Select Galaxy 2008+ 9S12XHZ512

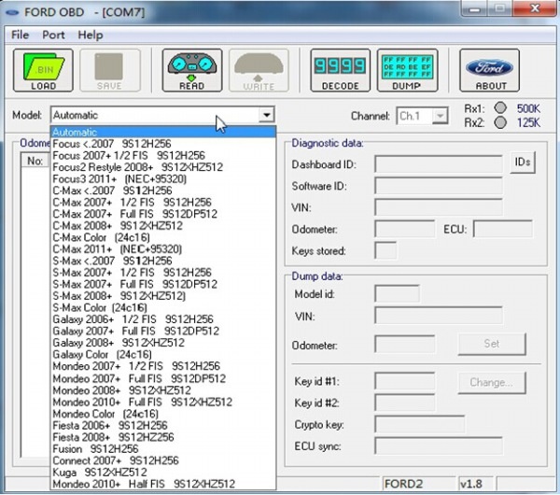click(163, 343)
